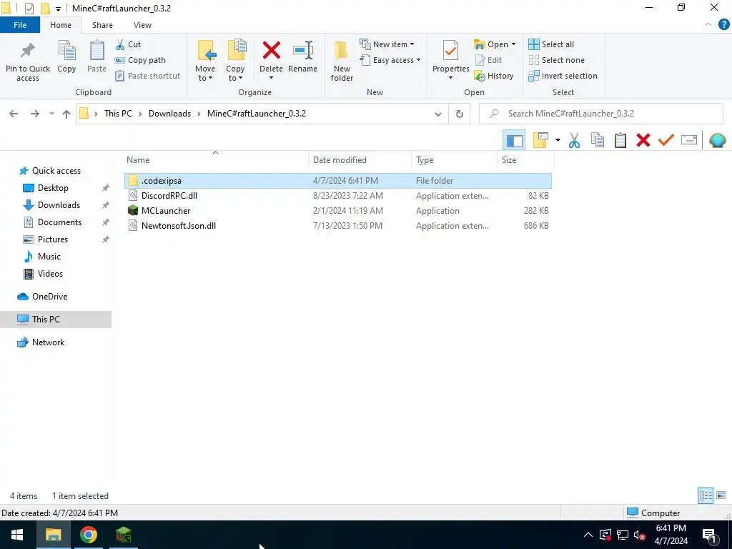Toggle the preview pane toolbar button
732x549 pixels.
tap(515, 140)
